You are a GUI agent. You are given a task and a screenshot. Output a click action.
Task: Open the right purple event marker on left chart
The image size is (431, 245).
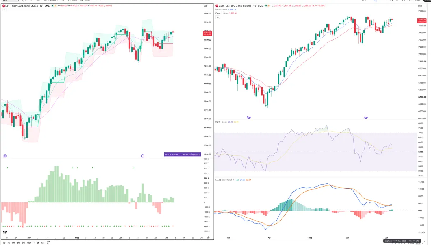tap(143, 156)
